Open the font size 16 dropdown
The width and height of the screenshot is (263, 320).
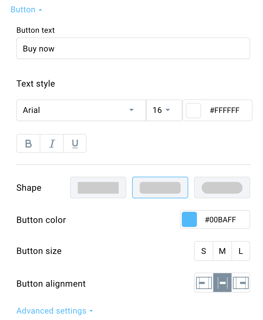[164, 110]
